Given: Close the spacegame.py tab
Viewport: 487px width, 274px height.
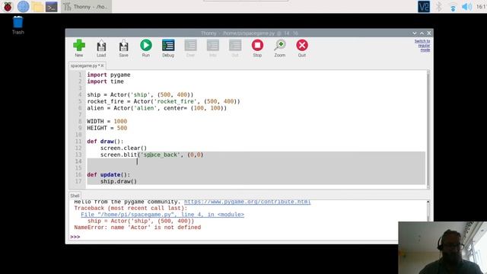Looking at the screenshot, I should [x=102, y=66].
